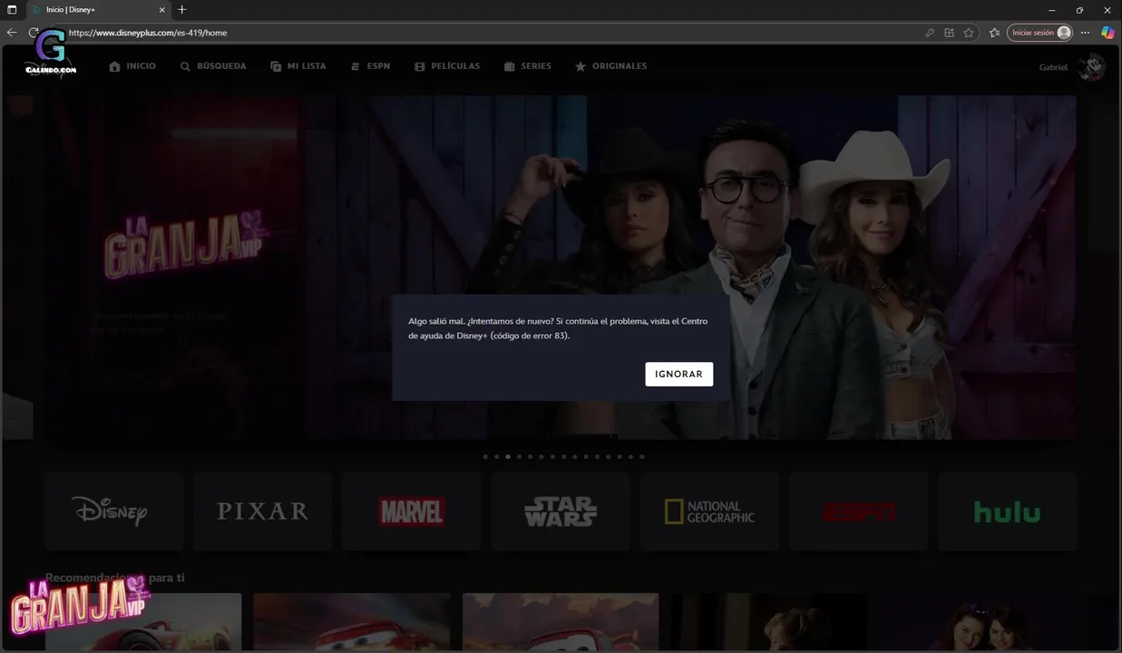Screen dimensions: 1122x653
Task: Open PELÍCULAS in the navigation bar
Action: click(447, 66)
